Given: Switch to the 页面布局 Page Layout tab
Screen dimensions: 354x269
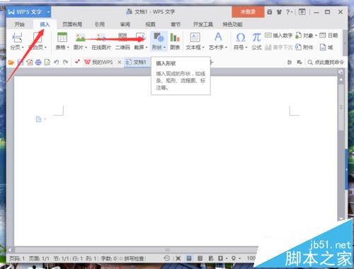Looking at the screenshot, I should [72, 24].
